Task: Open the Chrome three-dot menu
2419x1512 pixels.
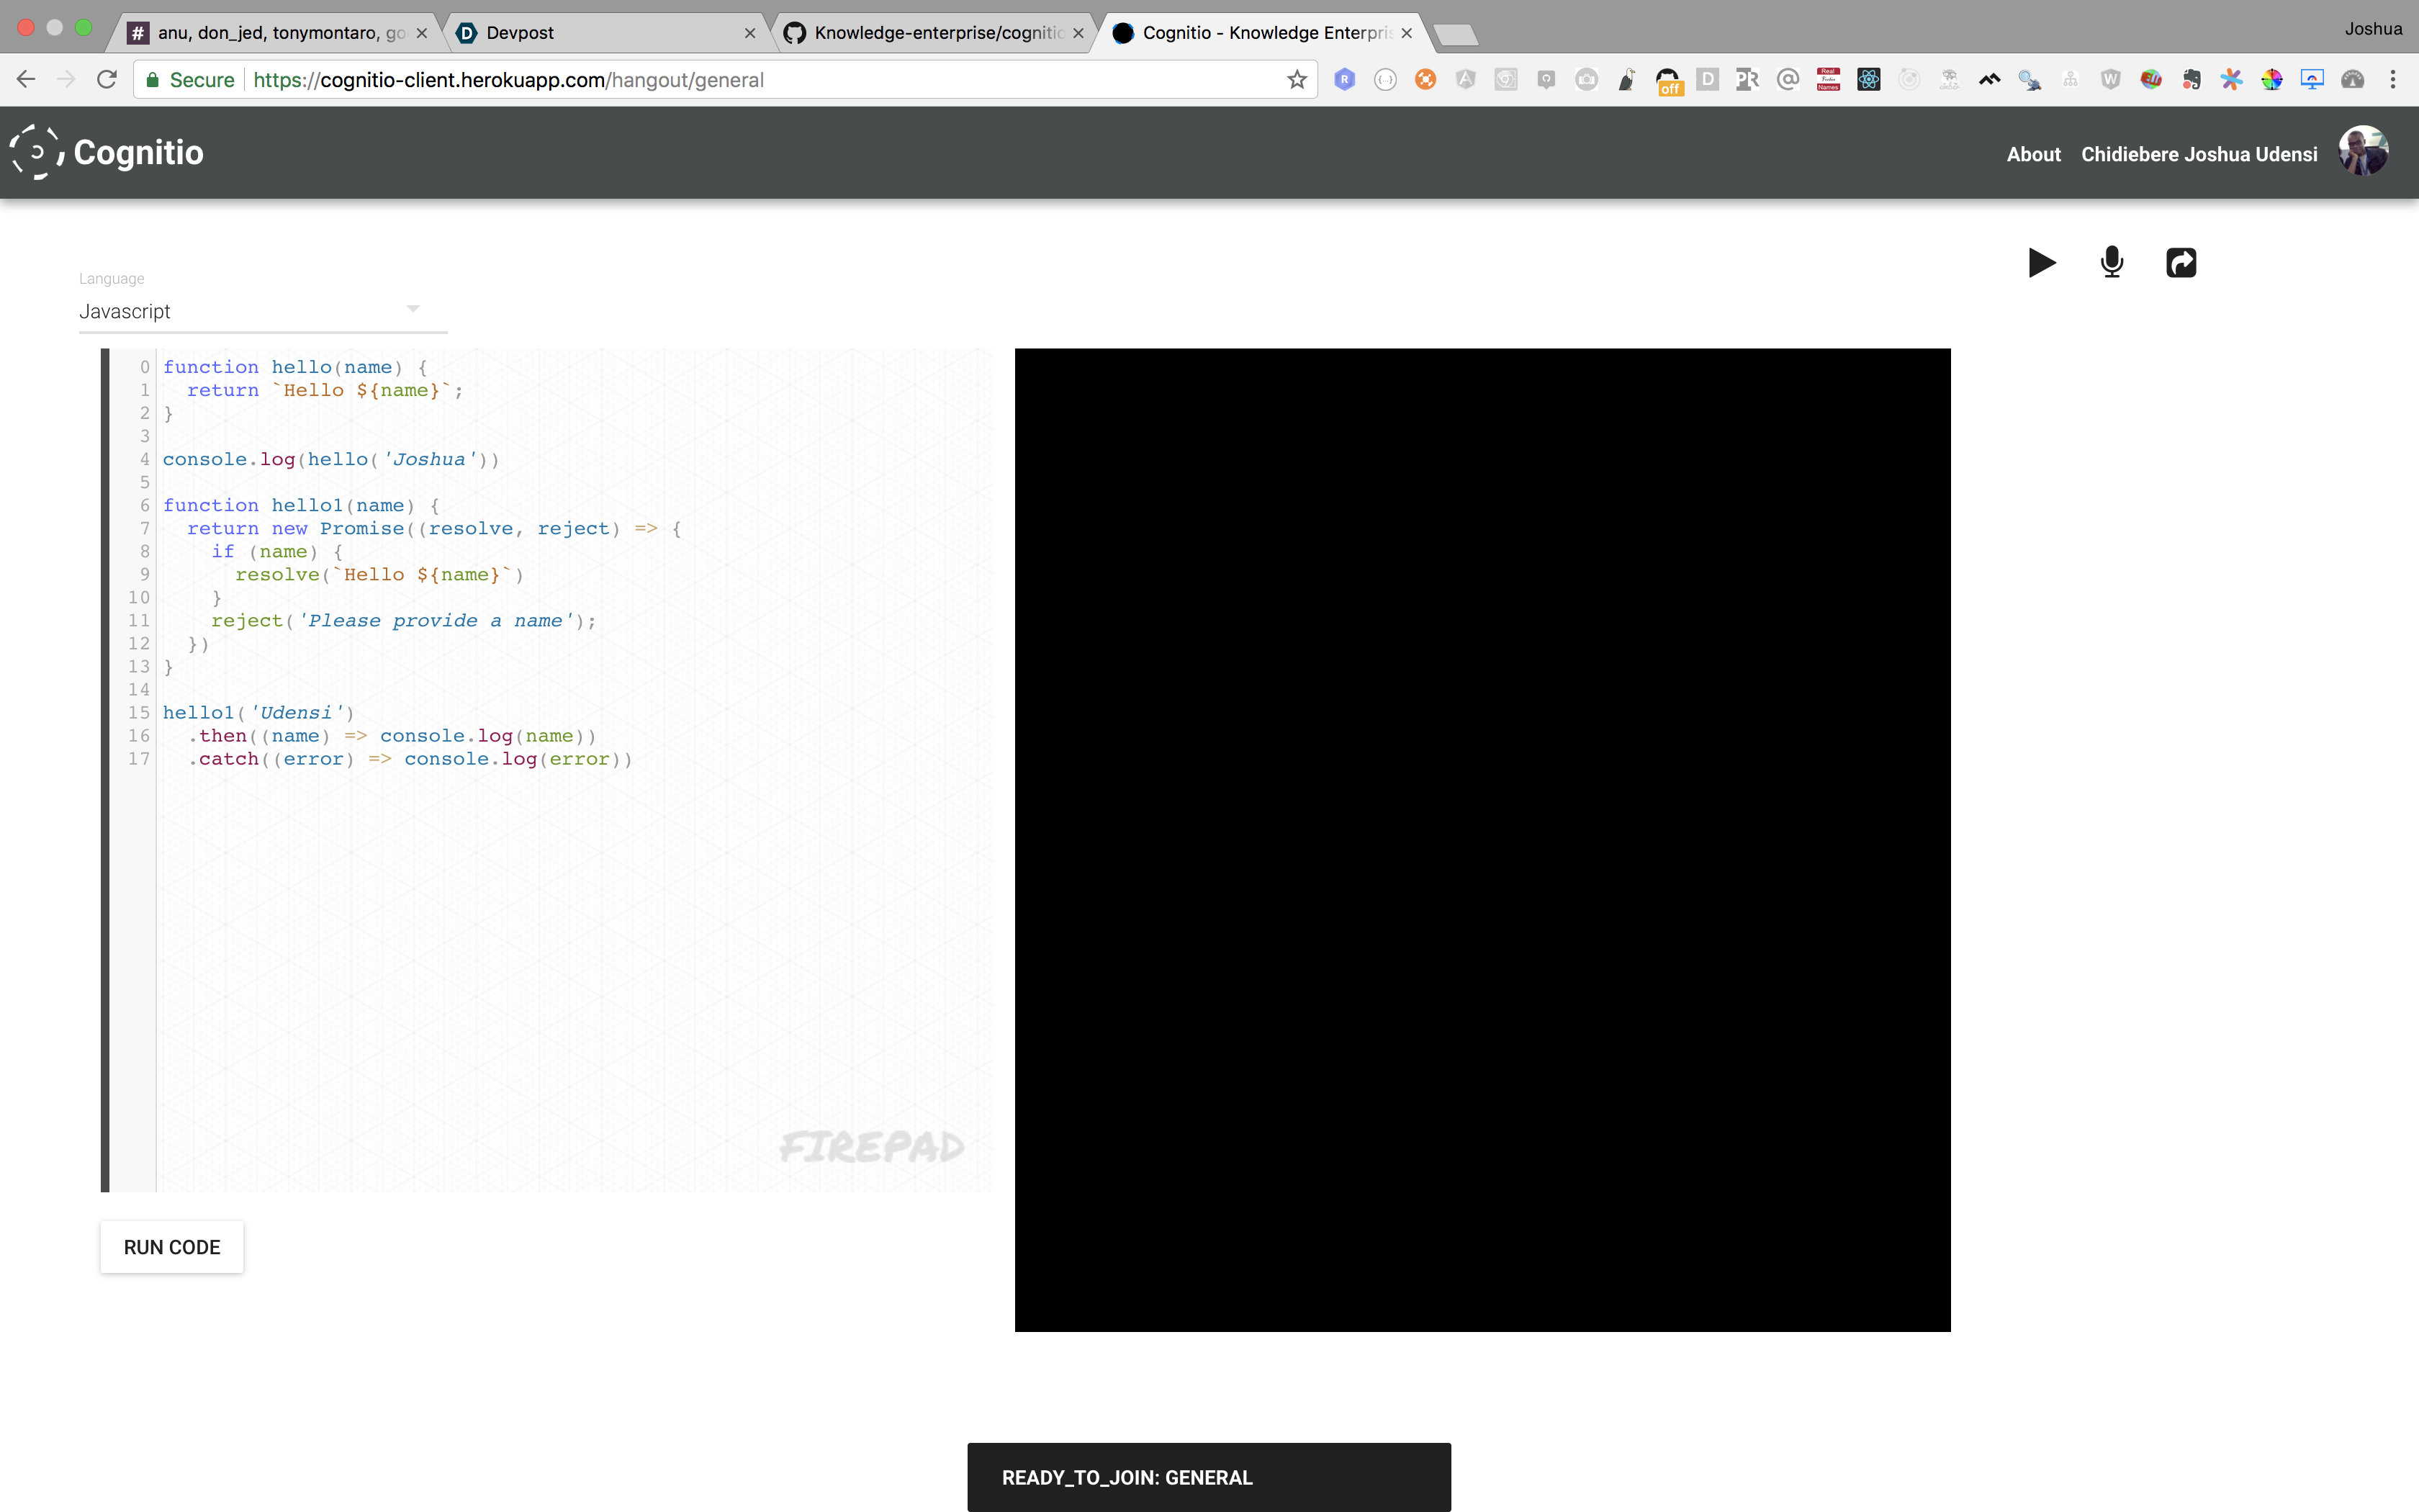Action: 2393,80
